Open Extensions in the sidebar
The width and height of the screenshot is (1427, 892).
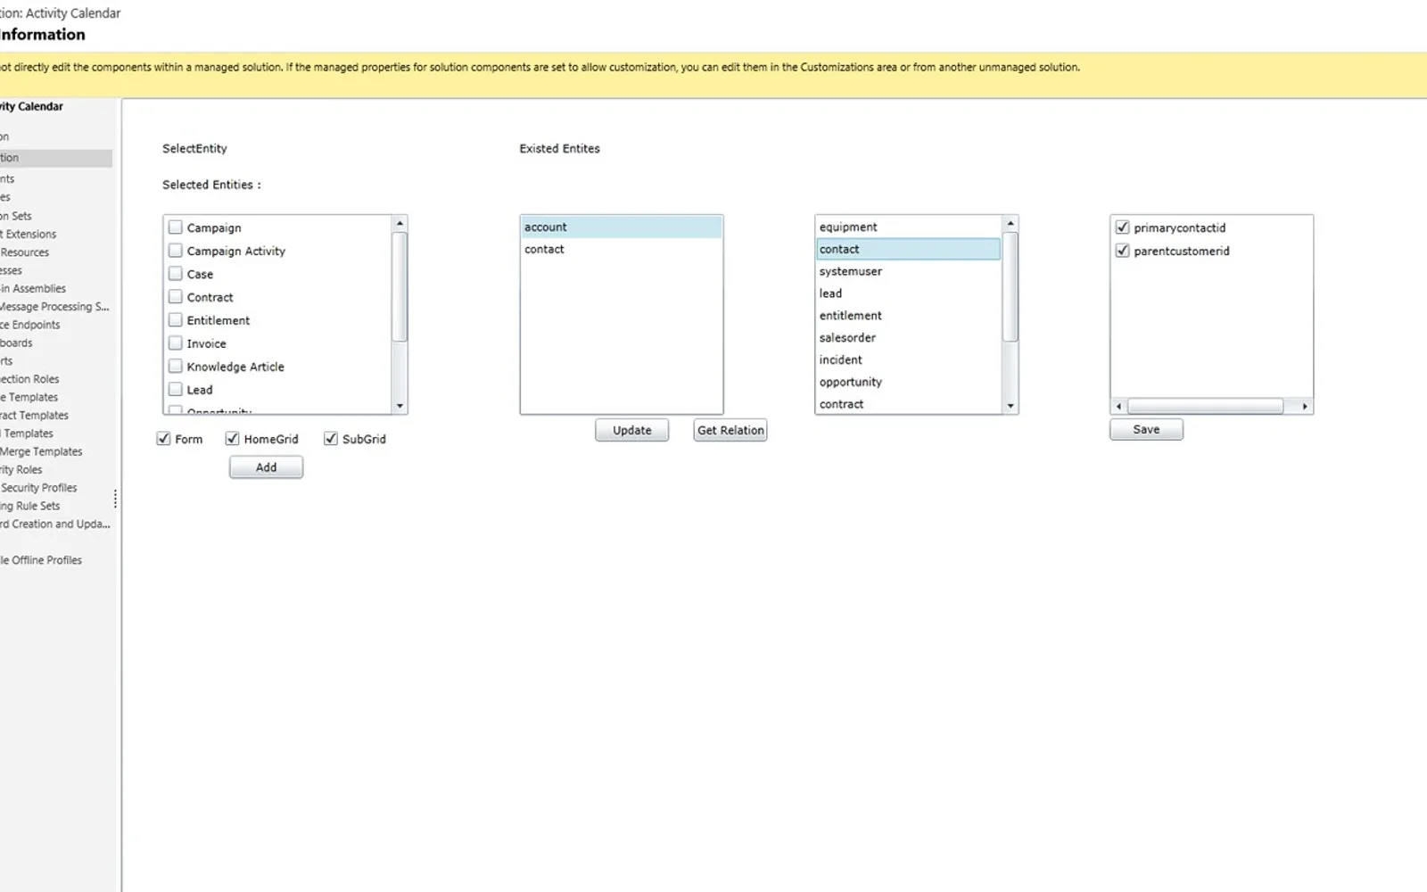[29, 234]
